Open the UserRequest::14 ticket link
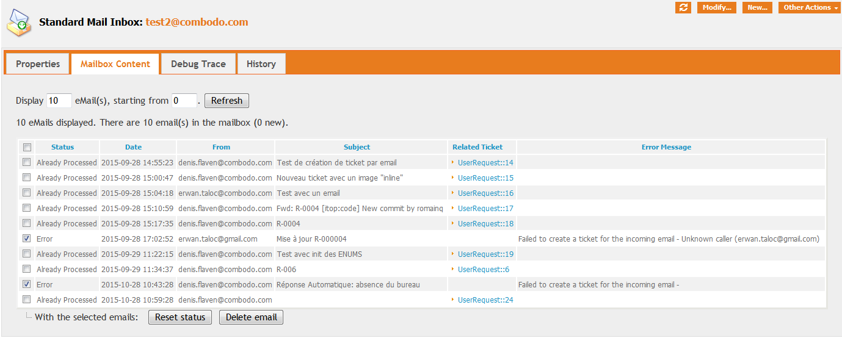 tap(485, 163)
